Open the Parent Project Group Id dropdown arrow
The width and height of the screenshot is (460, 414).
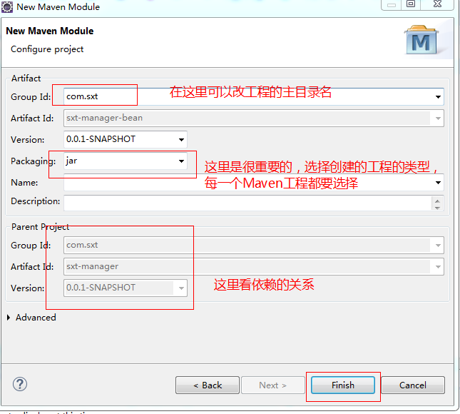(438, 246)
